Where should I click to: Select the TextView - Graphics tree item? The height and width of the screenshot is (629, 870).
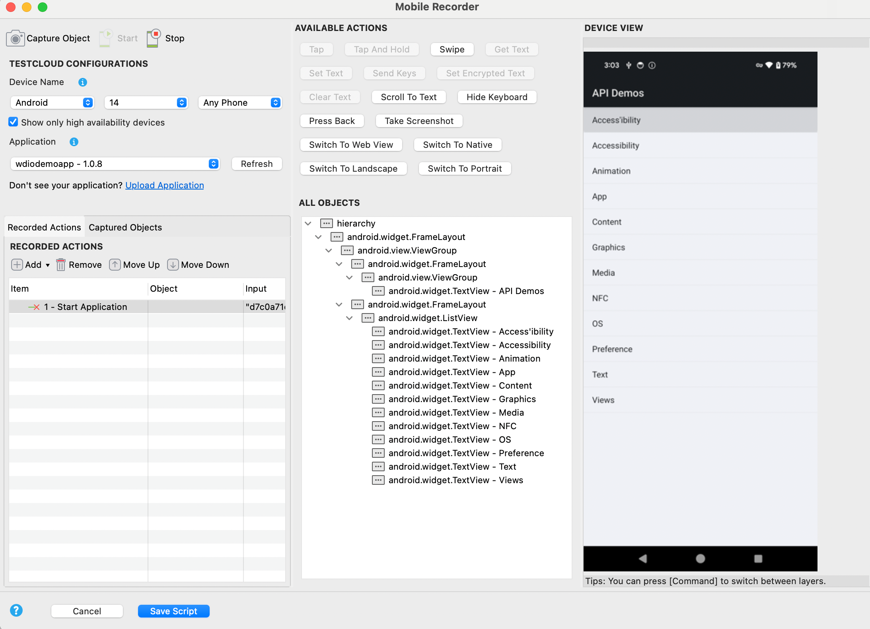click(462, 399)
